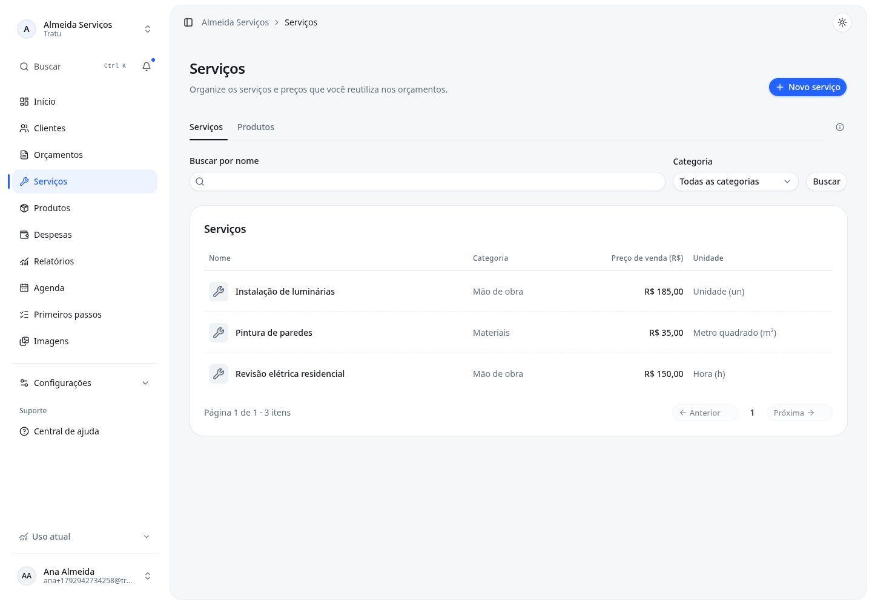The width and height of the screenshot is (872, 605).
Task: Open Relatórios in sidebar
Action: (x=85, y=261)
